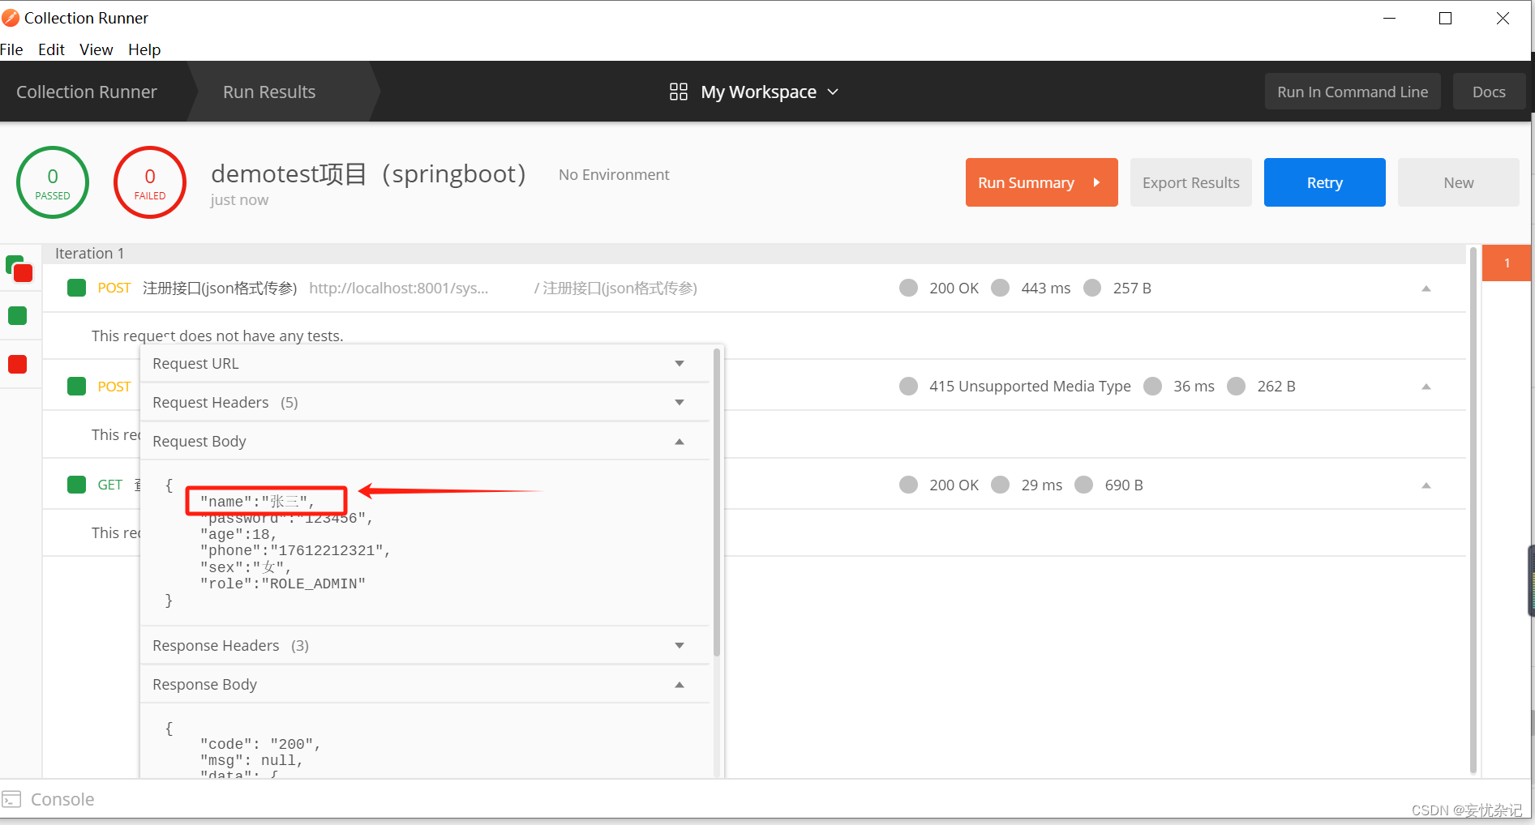The width and height of the screenshot is (1535, 825).
Task: Click the 0 FAILED circle indicator
Action: 150,182
